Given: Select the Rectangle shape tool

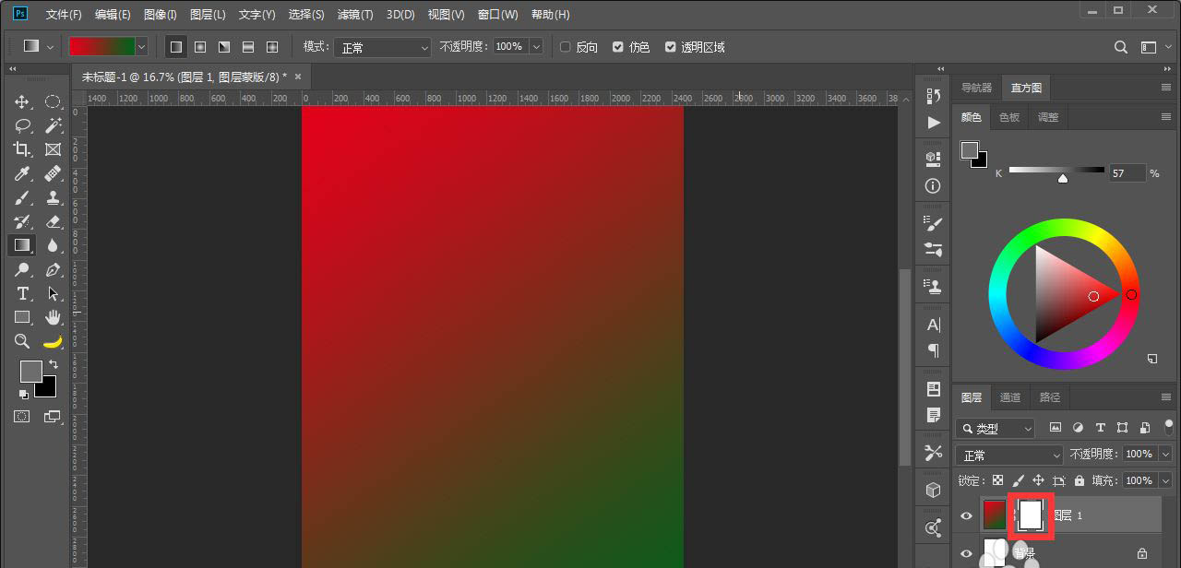Looking at the screenshot, I should 22,317.
